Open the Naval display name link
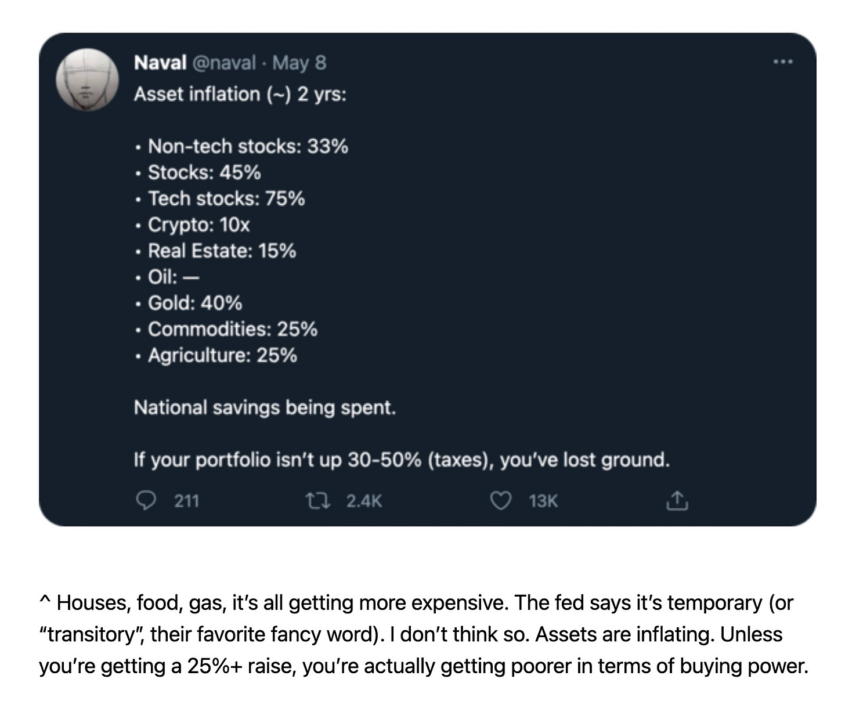Viewport: 845px width, 708px height. [160, 63]
